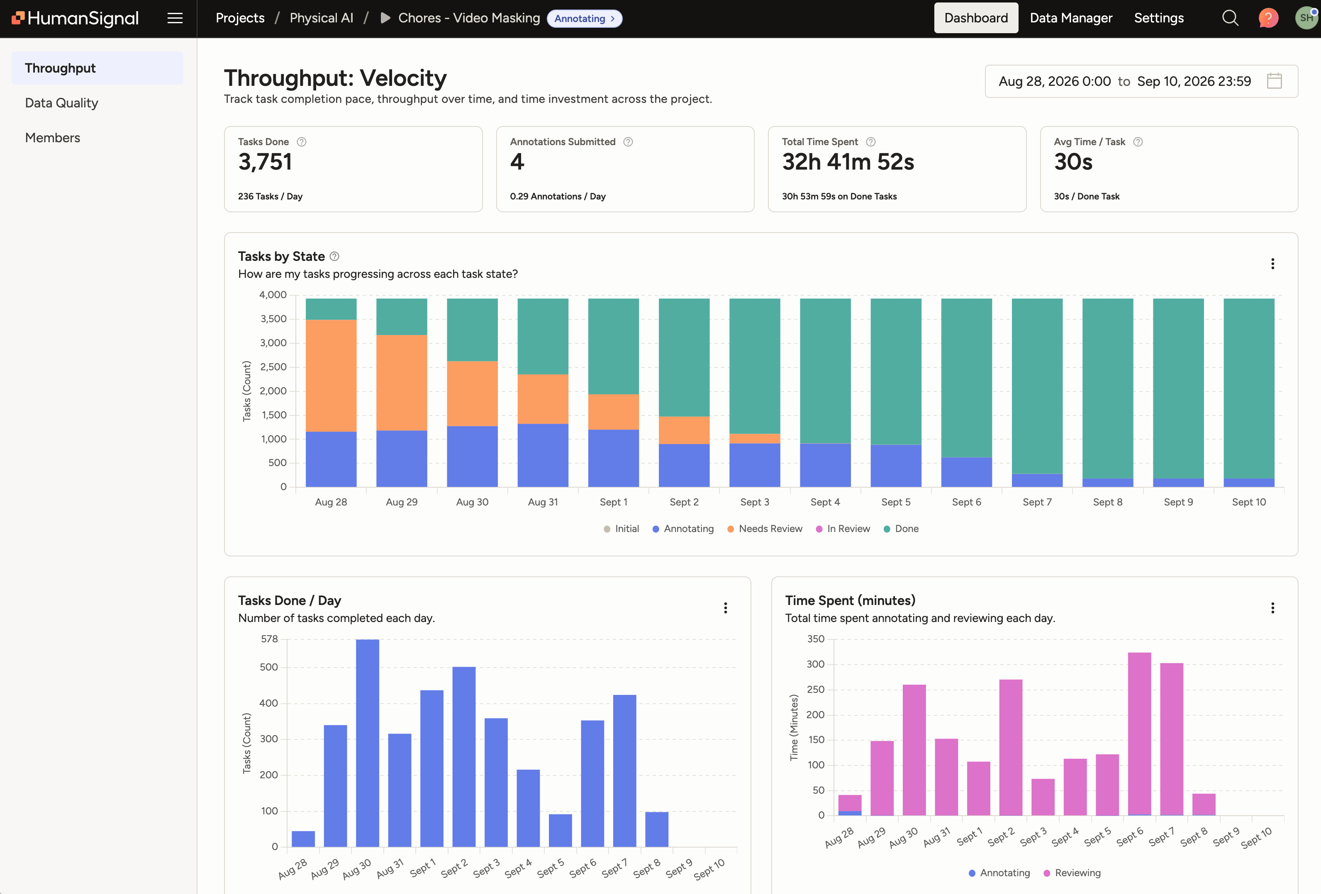Switch to the Data Manager tab

(1071, 18)
